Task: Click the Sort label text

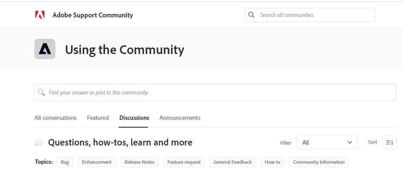Action: 373,142
